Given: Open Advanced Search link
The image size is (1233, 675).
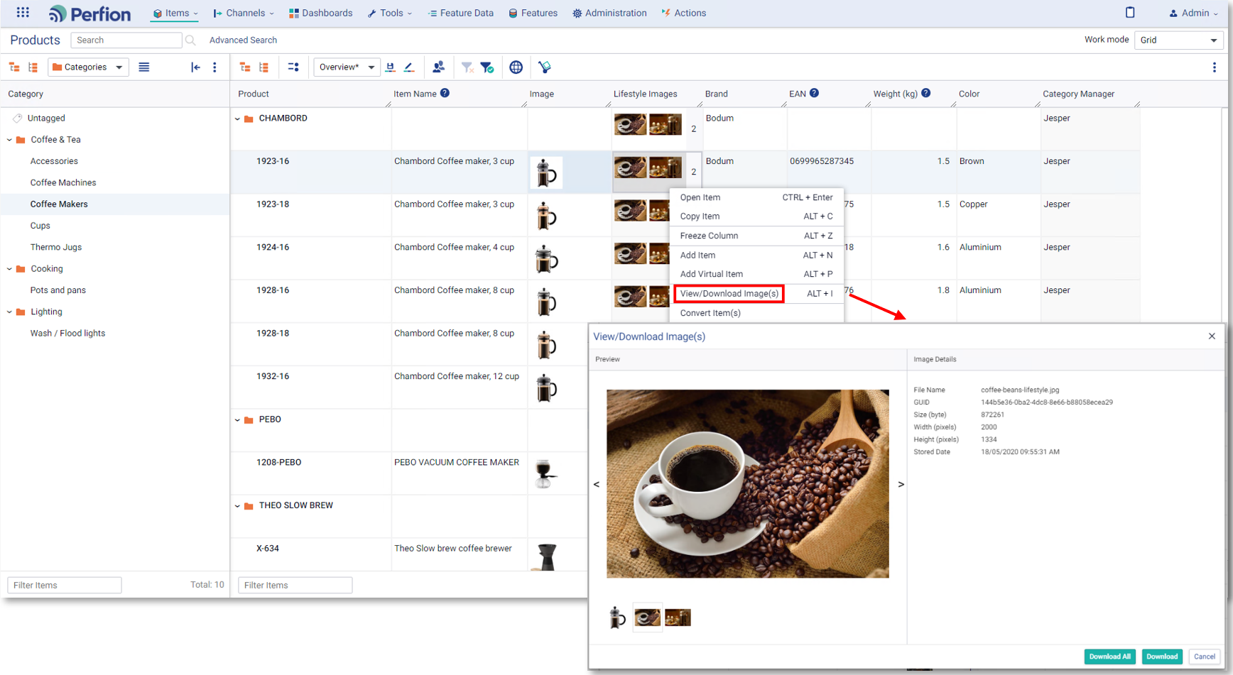Looking at the screenshot, I should tap(243, 40).
